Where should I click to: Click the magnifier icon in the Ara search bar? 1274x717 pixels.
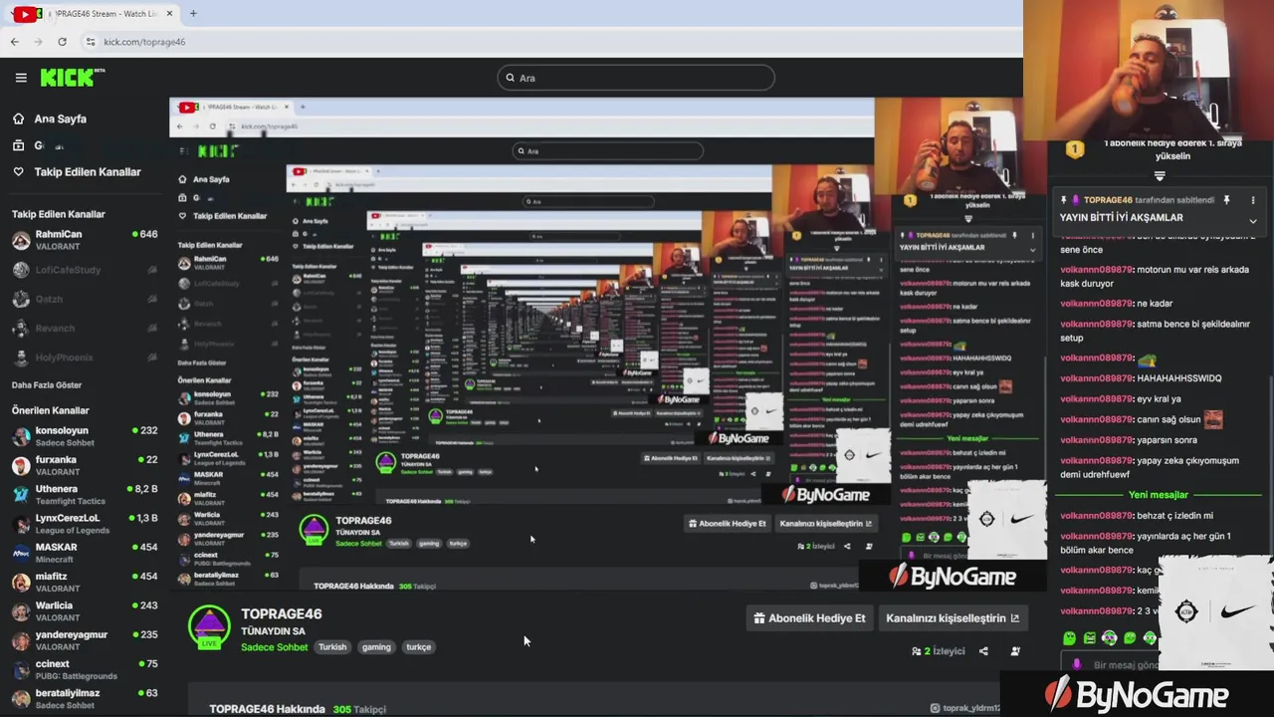click(x=511, y=78)
